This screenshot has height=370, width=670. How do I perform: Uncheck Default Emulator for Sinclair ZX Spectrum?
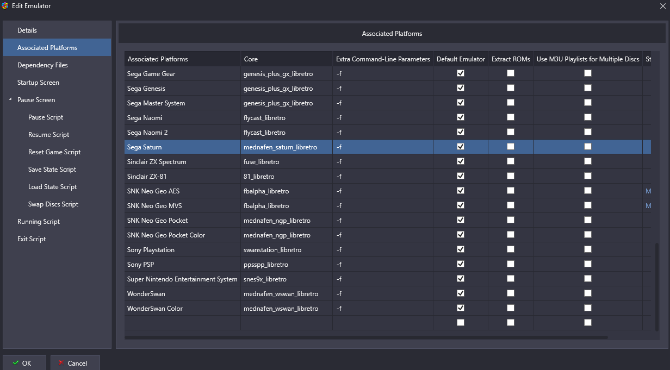[x=461, y=161]
